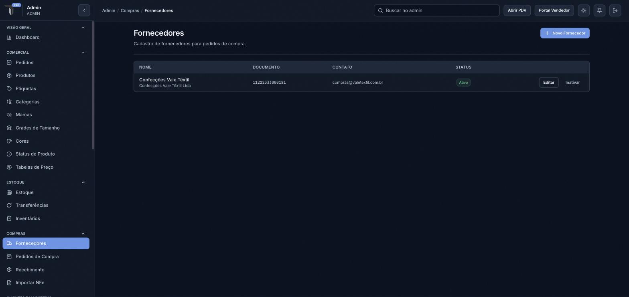Select Recebimento in the sidebar
629x297 pixels.
[46, 270]
